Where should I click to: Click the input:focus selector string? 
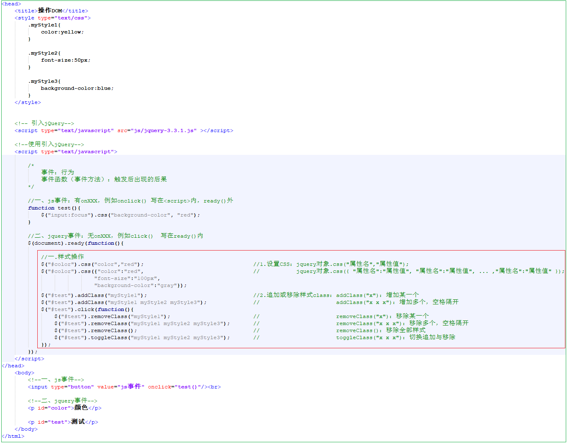69,215
